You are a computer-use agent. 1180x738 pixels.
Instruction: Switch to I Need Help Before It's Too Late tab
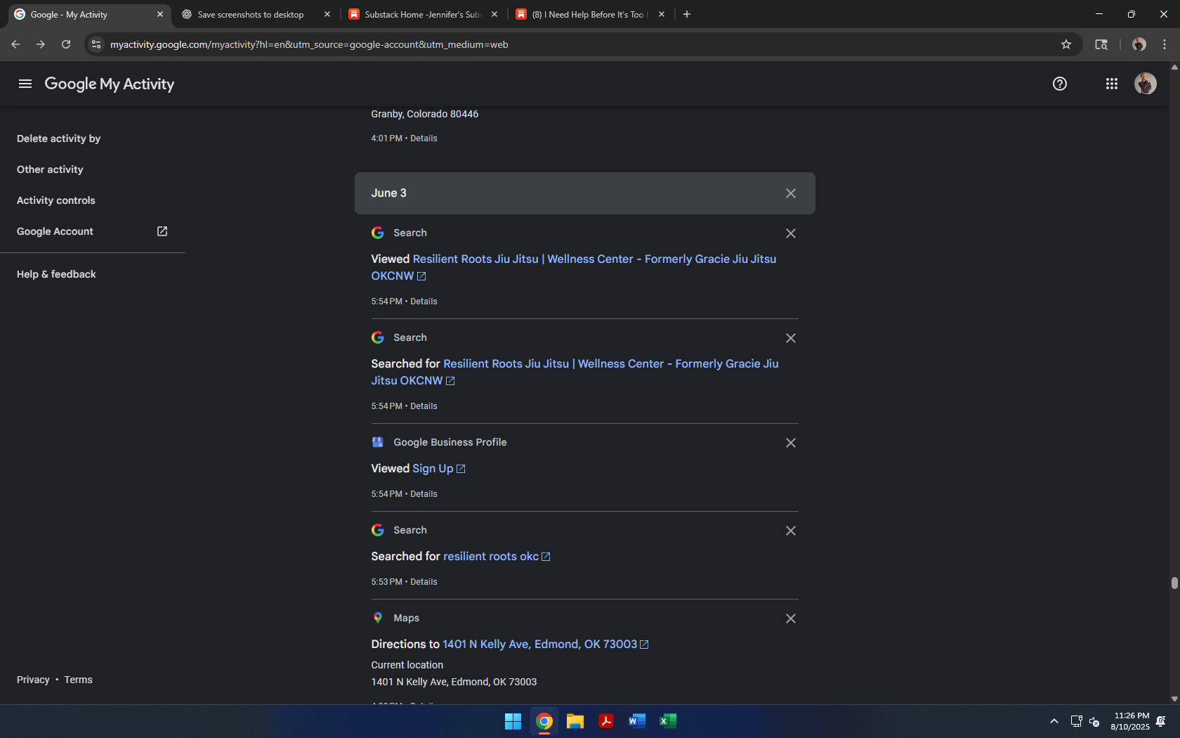589,14
